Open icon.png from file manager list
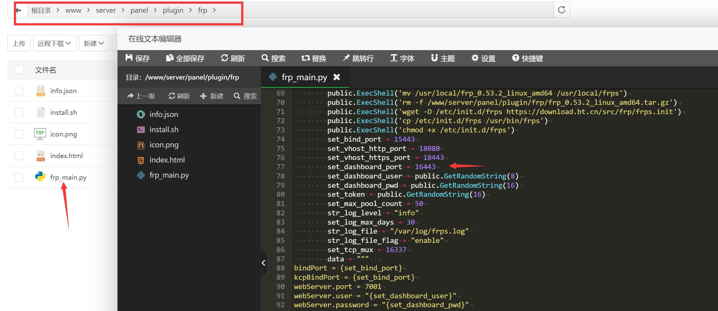Viewport: 718px width, 311px height. [x=63, y=134]
